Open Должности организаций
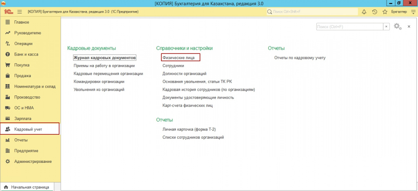This screenshot has width=418, height=191. (x=185, y=73)
